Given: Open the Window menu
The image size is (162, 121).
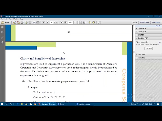Looking at the screenshot, I should coord(16,19).
